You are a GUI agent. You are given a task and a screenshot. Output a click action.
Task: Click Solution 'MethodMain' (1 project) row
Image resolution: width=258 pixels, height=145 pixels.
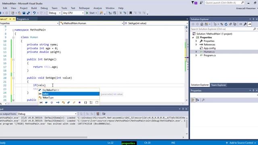[214, 34]
